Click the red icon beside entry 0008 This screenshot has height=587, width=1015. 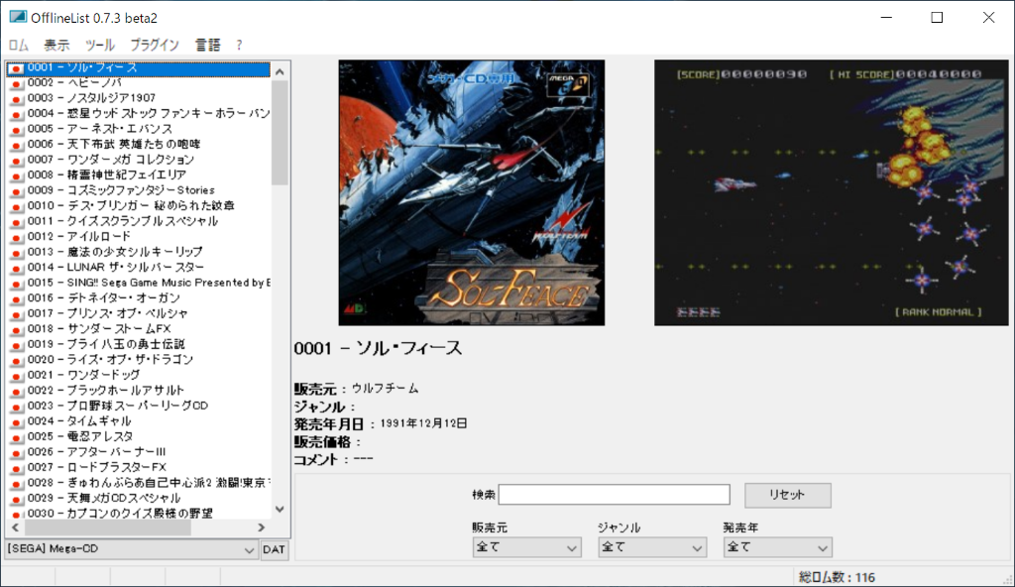coord(16,176)
